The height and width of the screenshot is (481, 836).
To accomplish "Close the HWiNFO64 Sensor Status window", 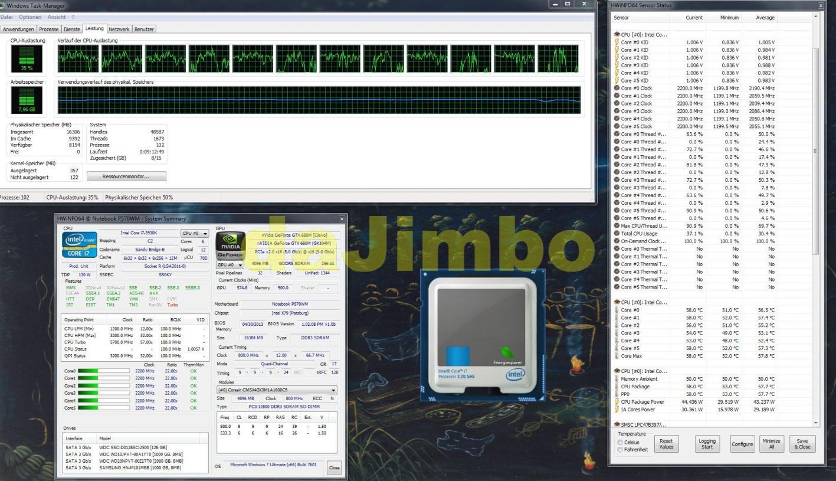I will [x=820, y=5].
